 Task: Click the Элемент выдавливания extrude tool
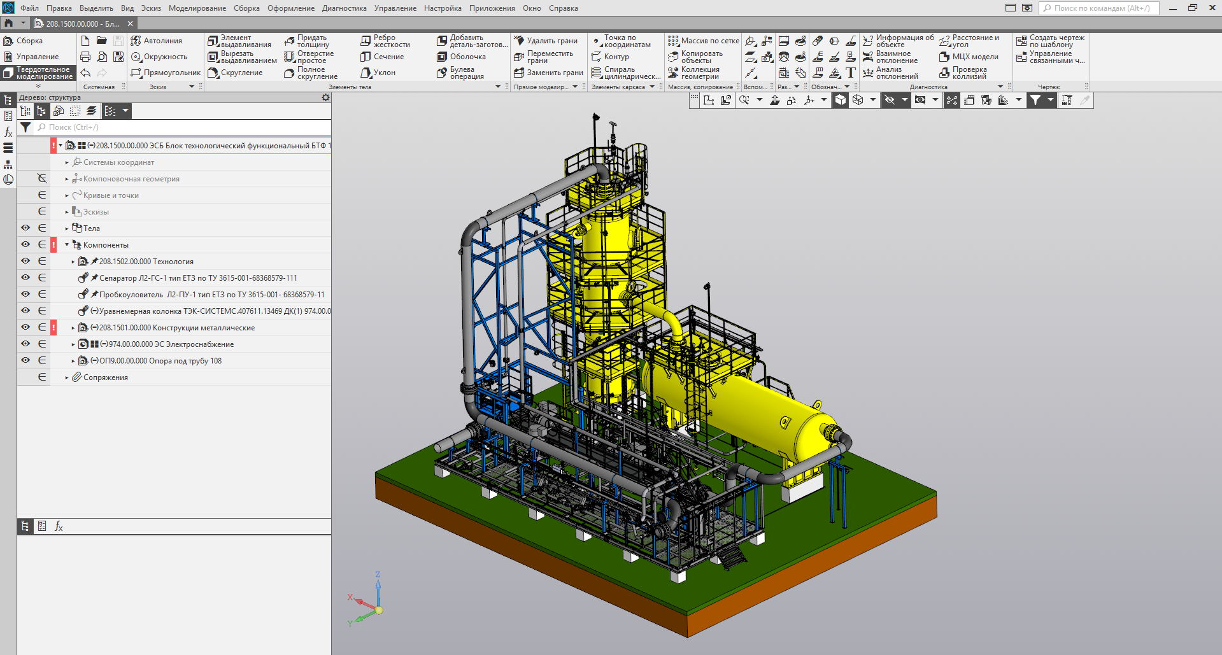point(239,41)
